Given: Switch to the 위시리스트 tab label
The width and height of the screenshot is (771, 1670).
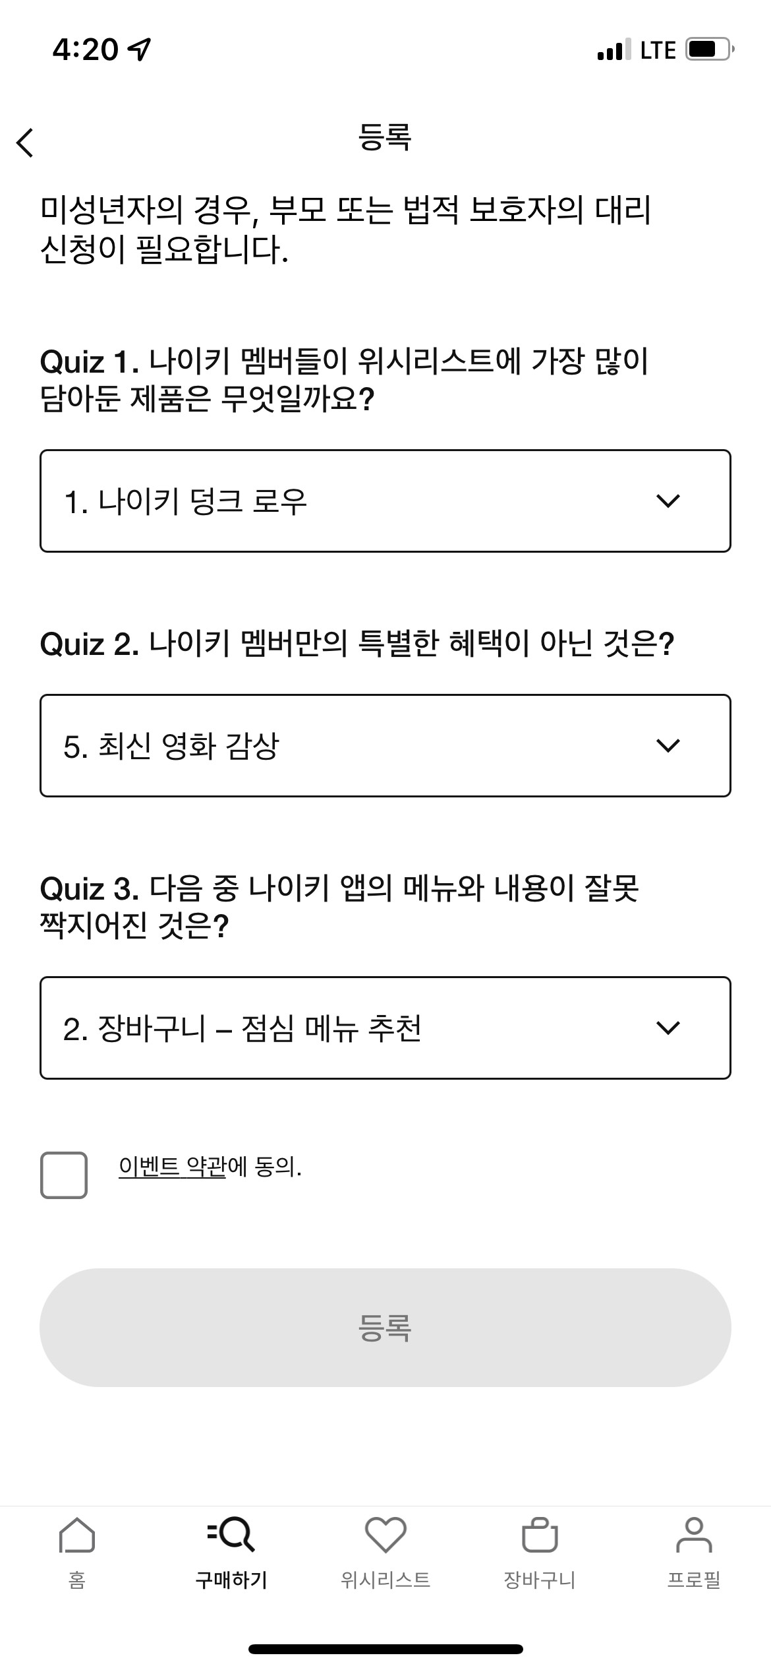Looking at the screenshot, I should [385, 1580].
